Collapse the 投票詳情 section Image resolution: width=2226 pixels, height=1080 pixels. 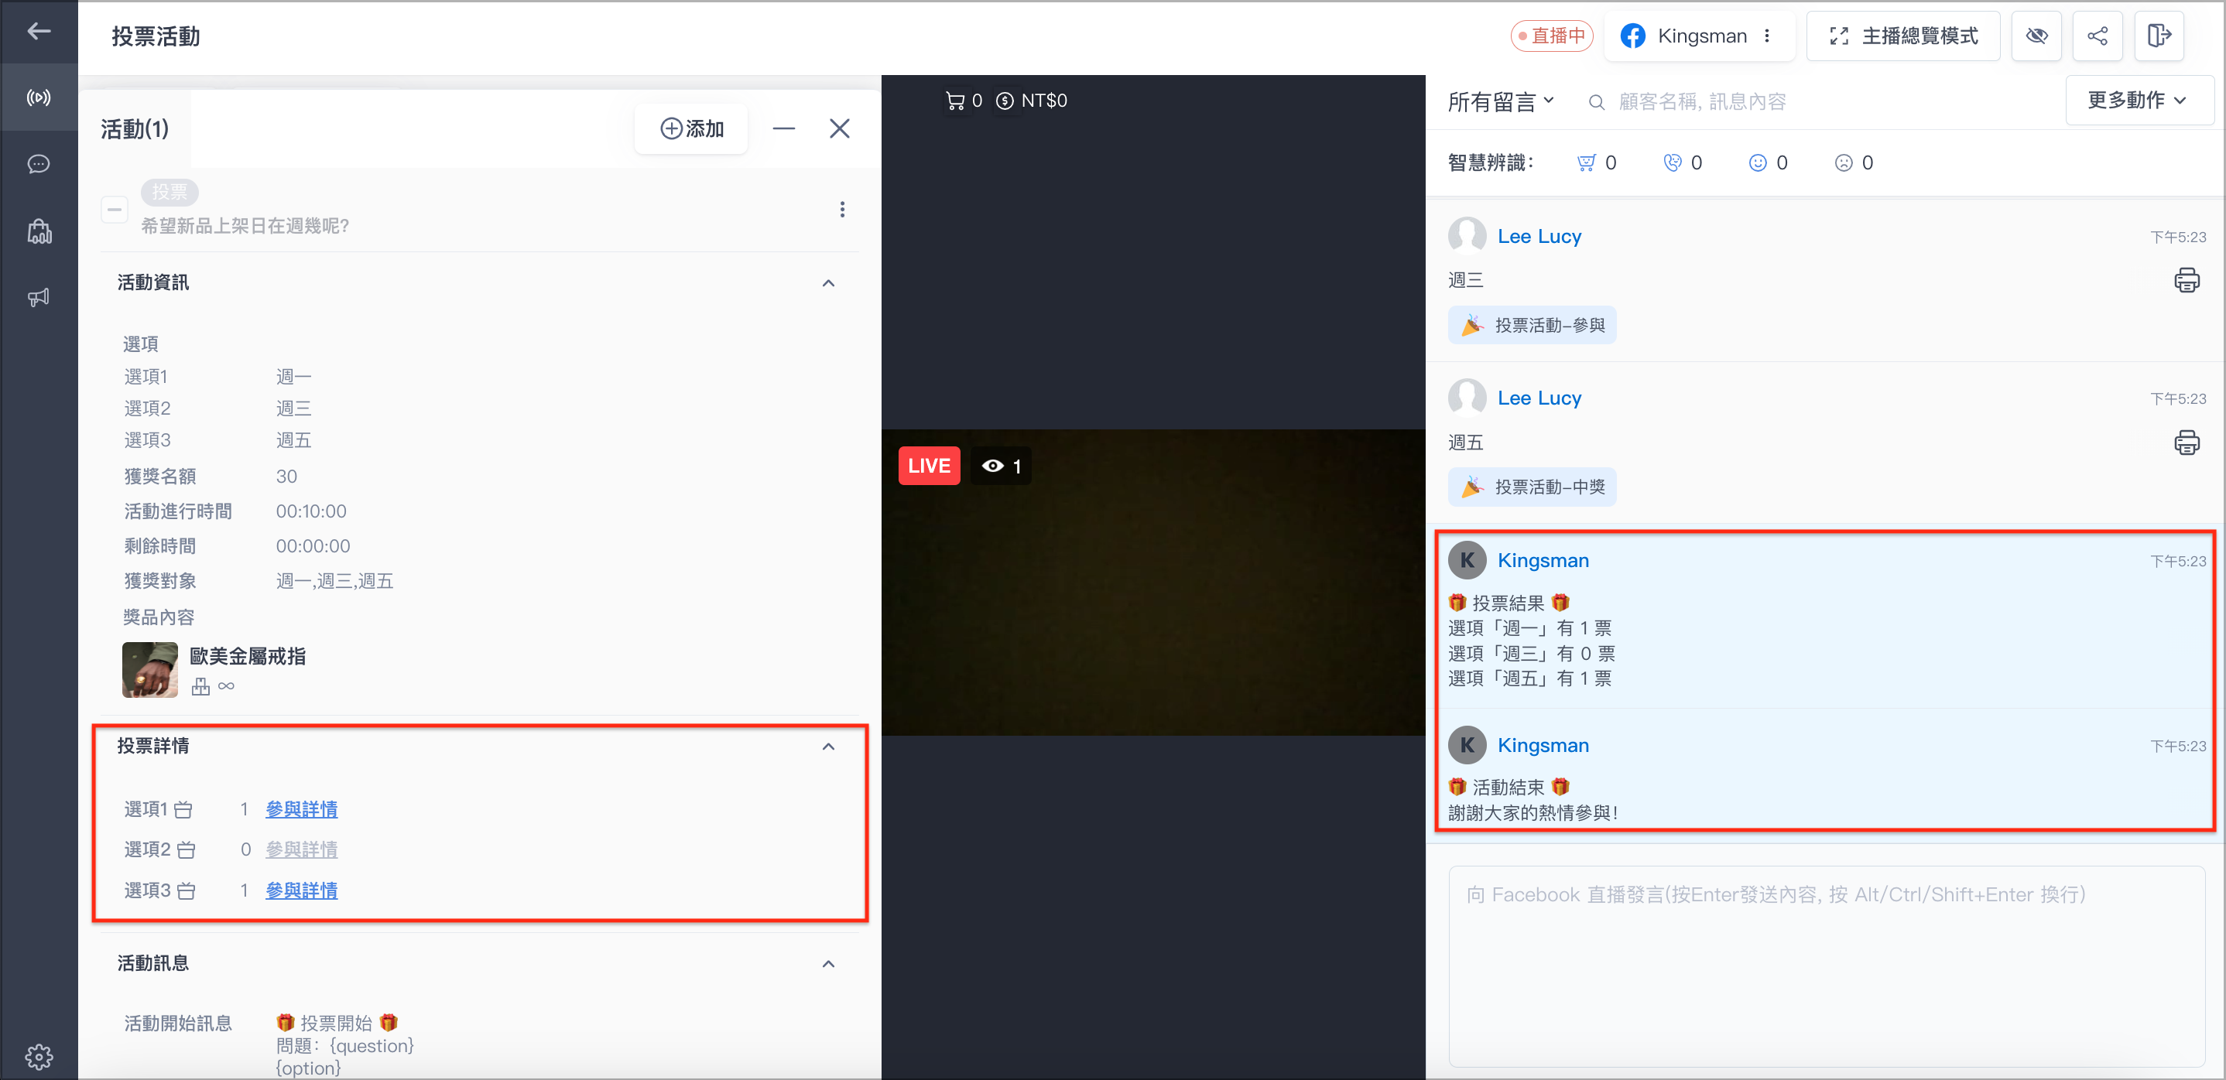point(828,747)
